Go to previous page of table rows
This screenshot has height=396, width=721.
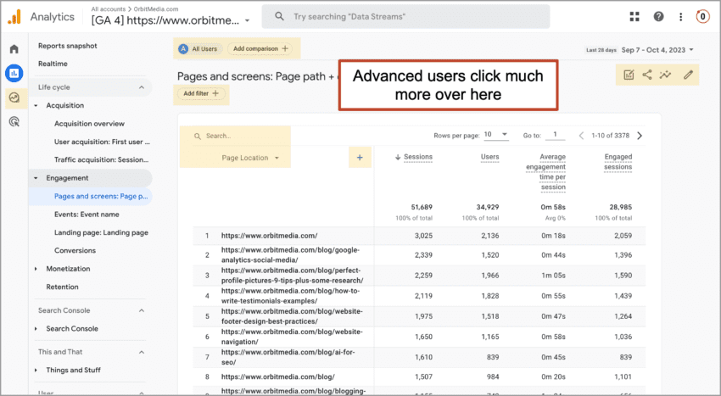581,136
